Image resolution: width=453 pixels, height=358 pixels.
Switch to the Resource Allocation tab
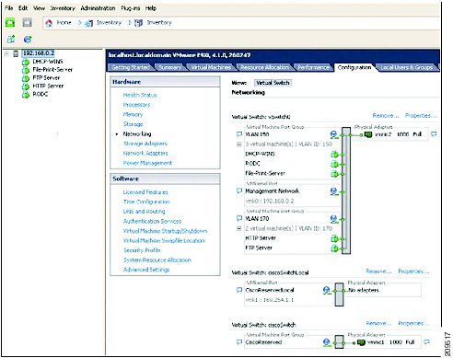click(264, 67)
